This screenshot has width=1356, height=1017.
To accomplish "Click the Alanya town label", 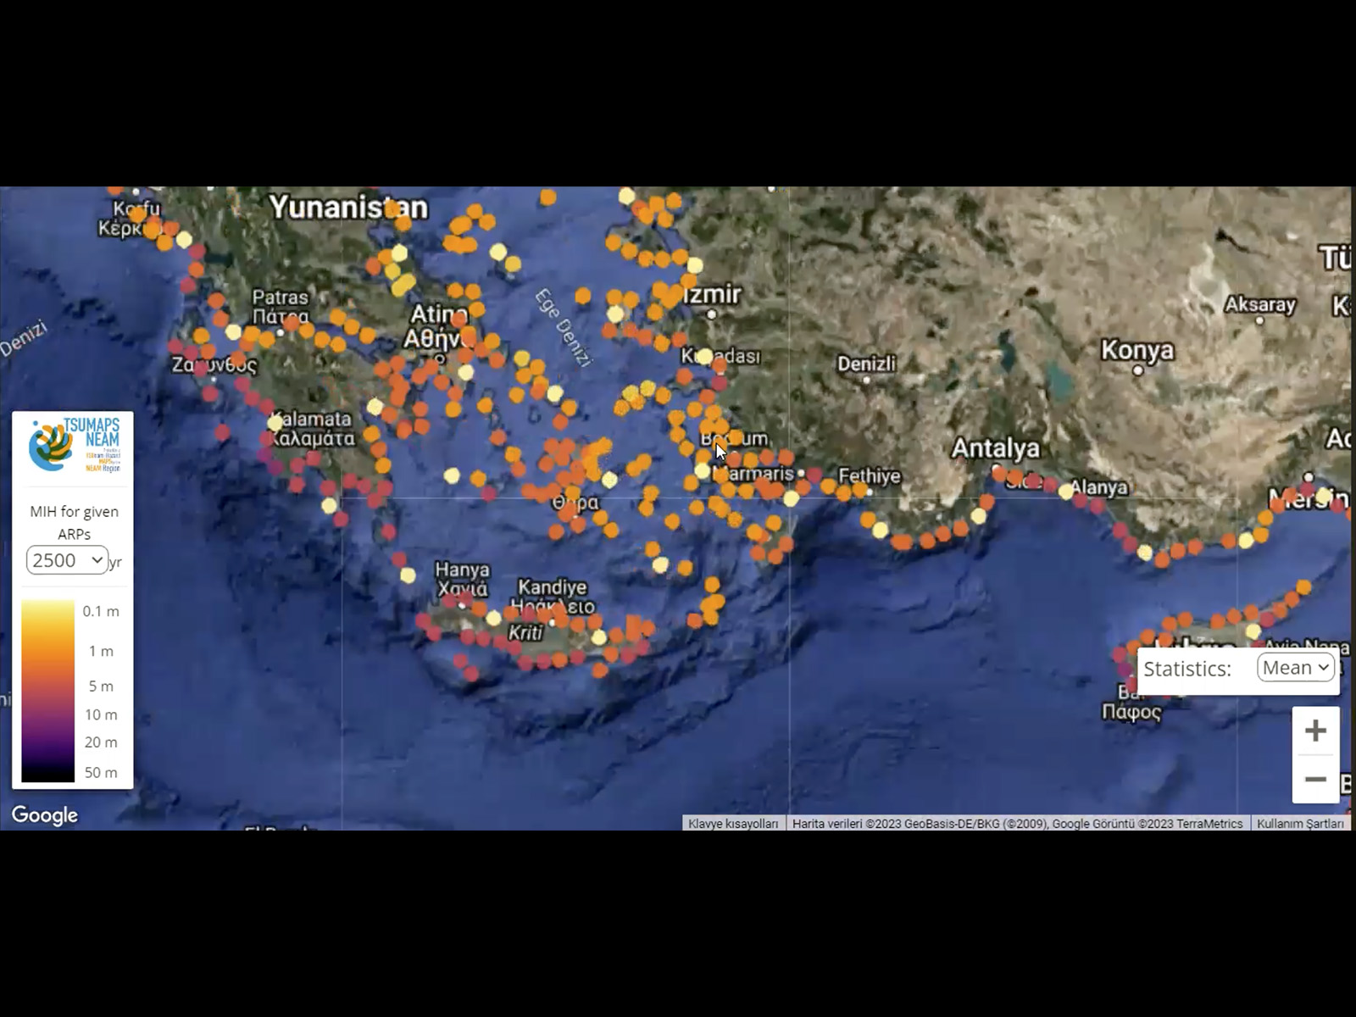I will (x=1098, y=487).
